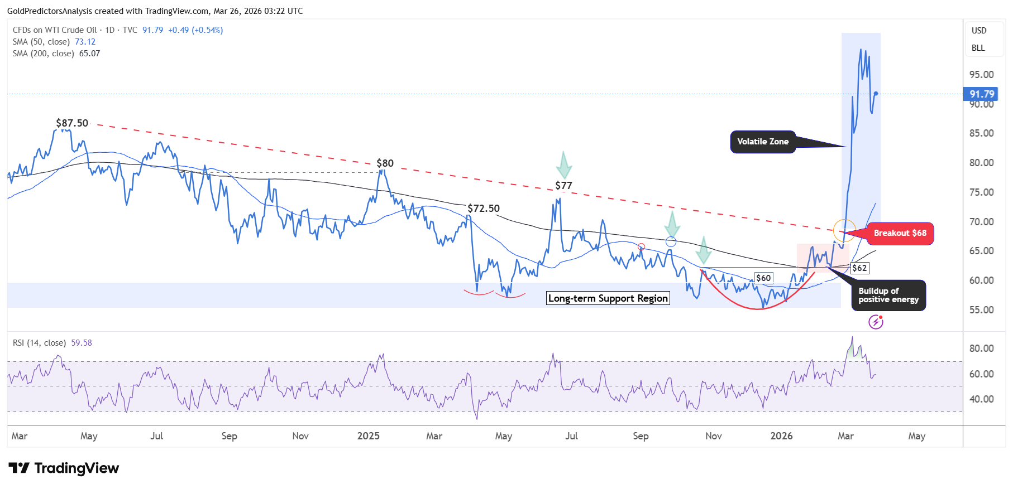Click the $87.50 price annotation
This screenshot has width=1013, height=489.
[x=72, y=123]
